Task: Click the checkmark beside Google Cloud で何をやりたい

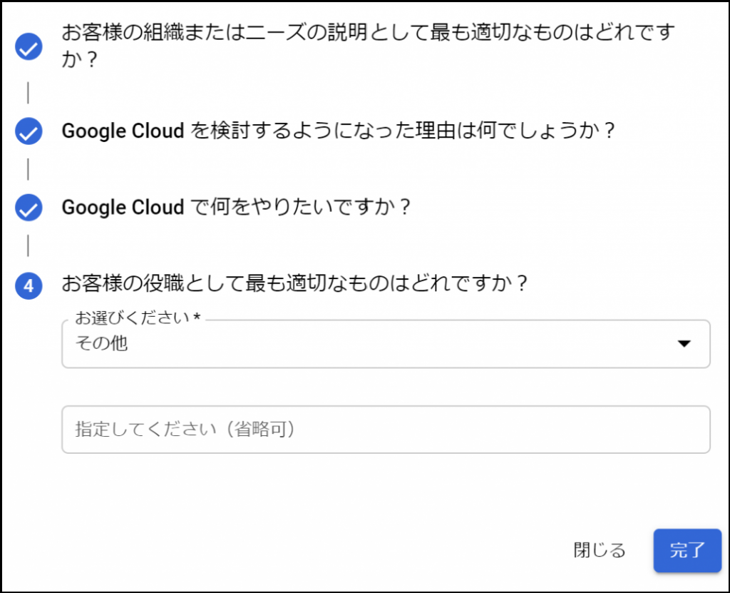Action: click(x=29, y=208)
